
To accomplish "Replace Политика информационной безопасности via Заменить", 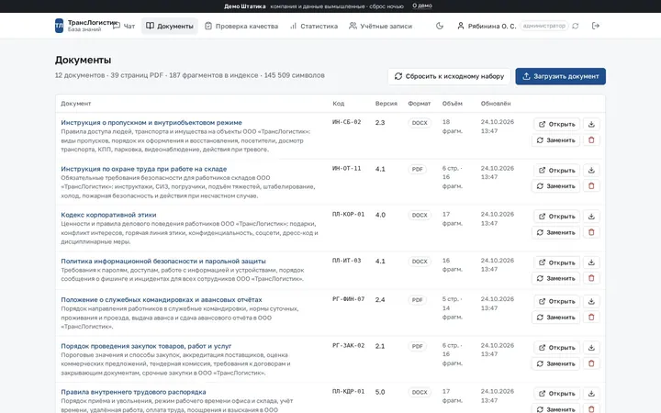I will pos(556,278).
